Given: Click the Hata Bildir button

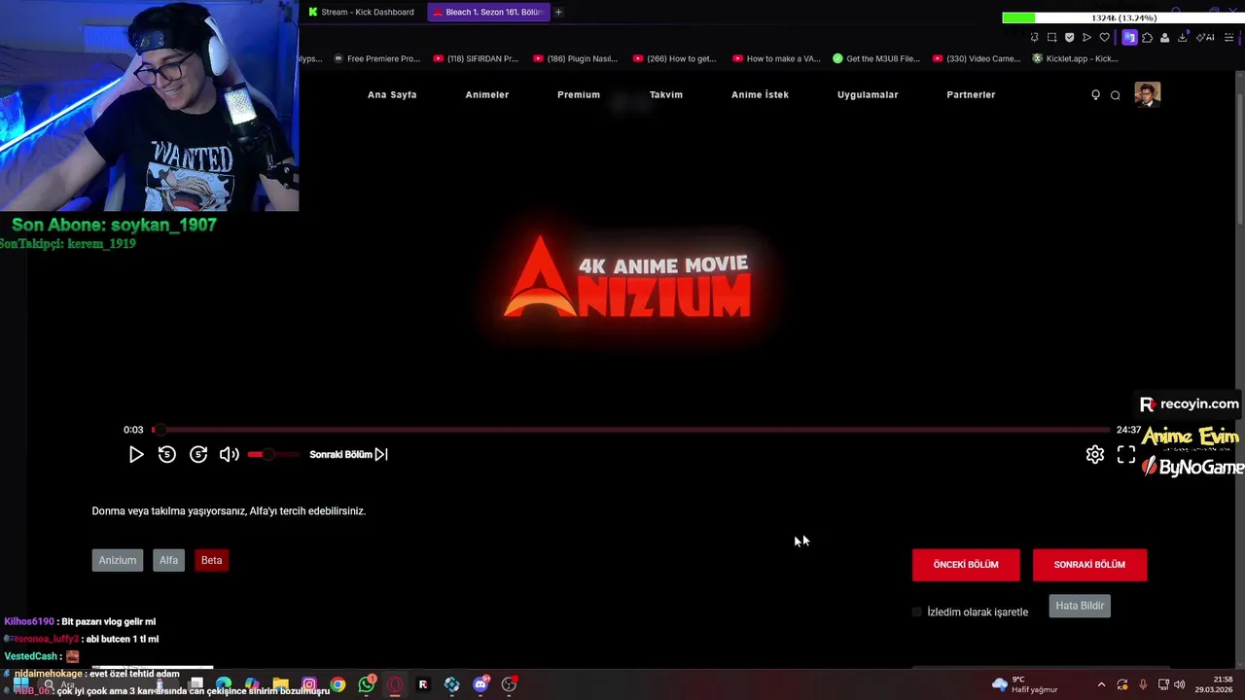Looking at the screenshot, I should pyautogui.click(x=1080, y=606).
